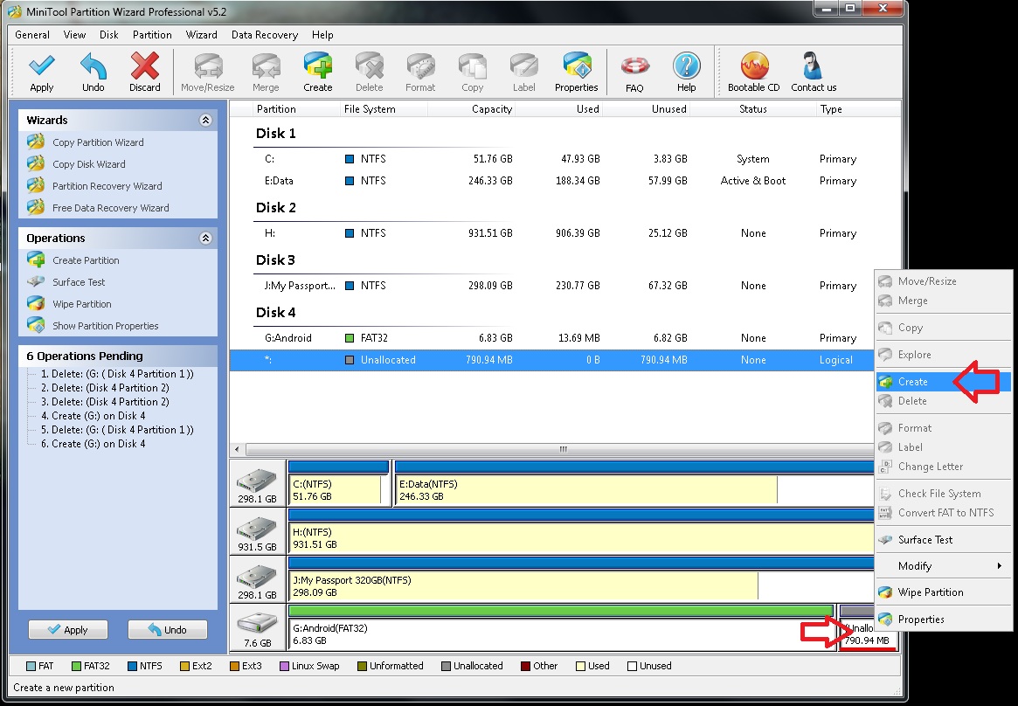
Task: Launch Copy Disk Wizard from sidebar
Action: pyautogui.click(x=89, y=164)
